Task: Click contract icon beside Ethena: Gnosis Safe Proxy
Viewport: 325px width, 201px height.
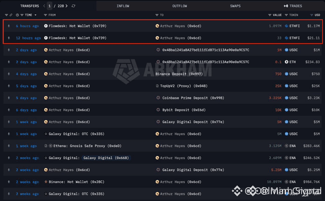Action: pos(46,146)
